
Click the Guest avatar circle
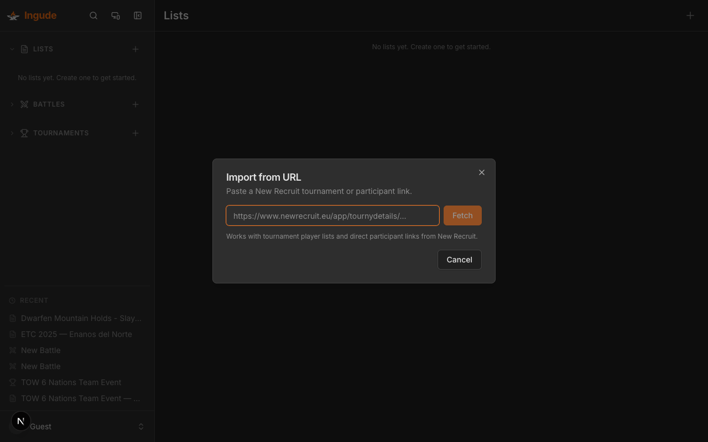point(20,420)
